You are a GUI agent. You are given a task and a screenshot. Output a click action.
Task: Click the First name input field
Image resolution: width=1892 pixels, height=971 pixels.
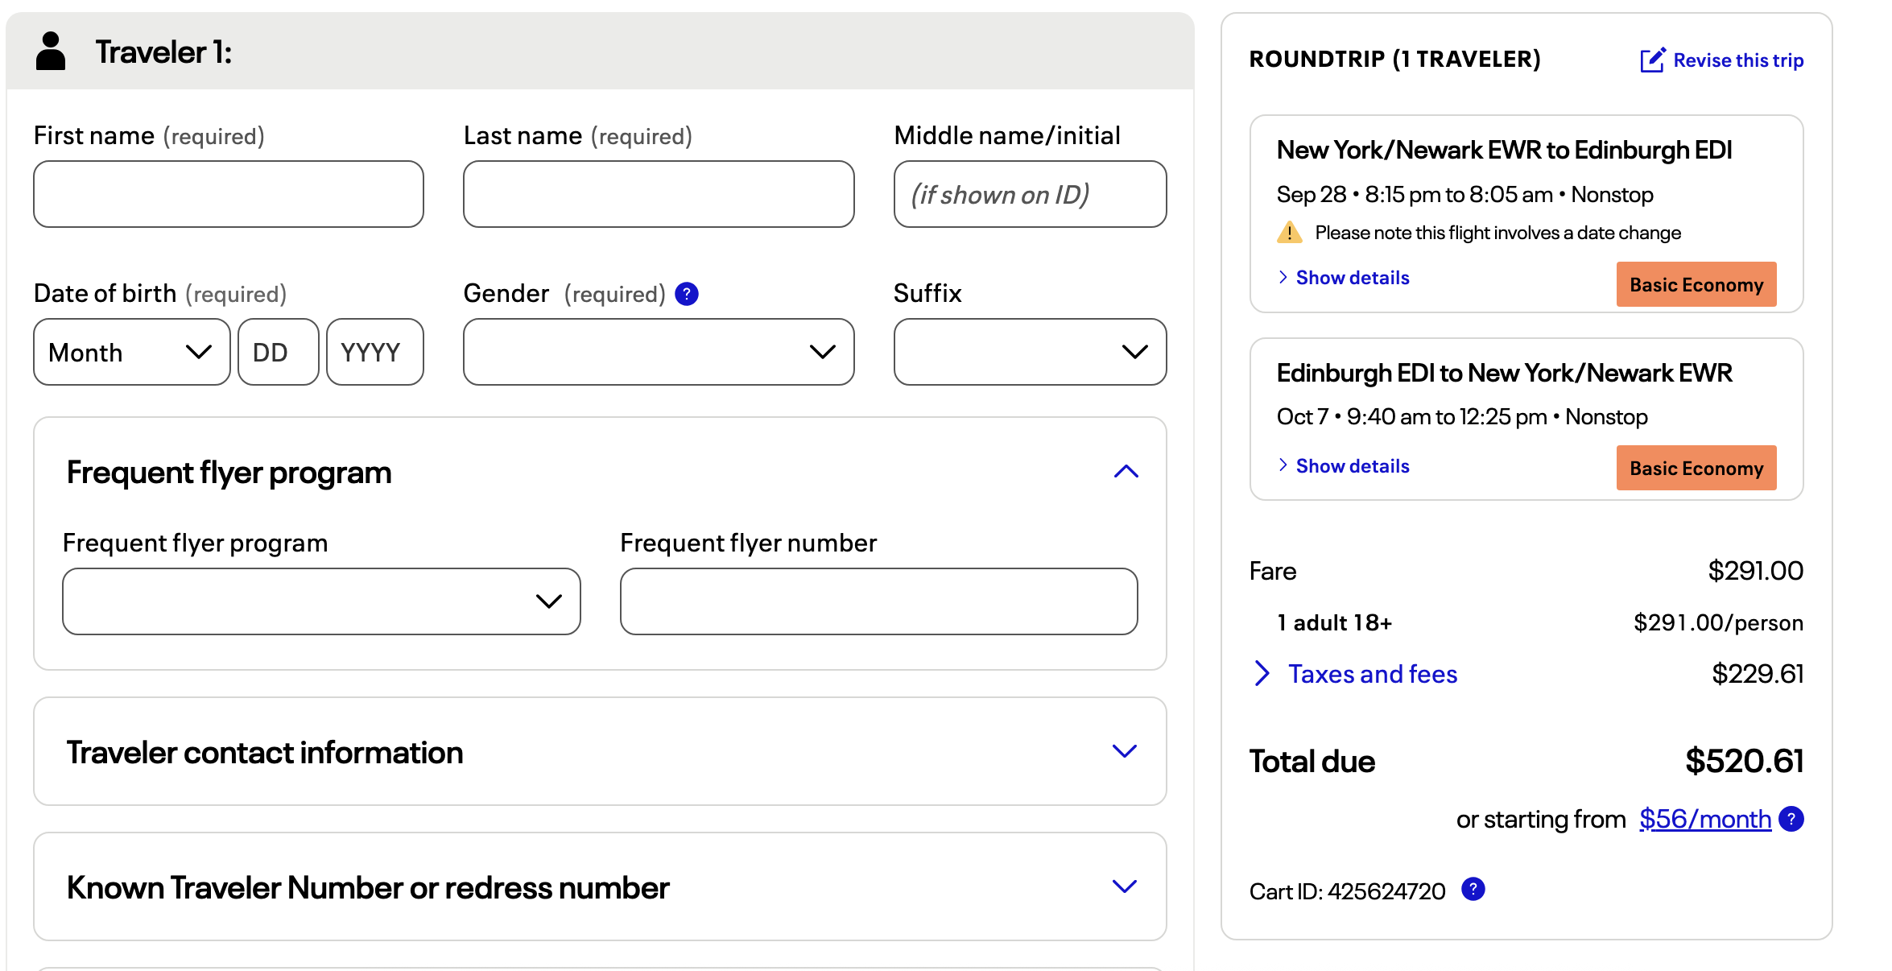229,194
